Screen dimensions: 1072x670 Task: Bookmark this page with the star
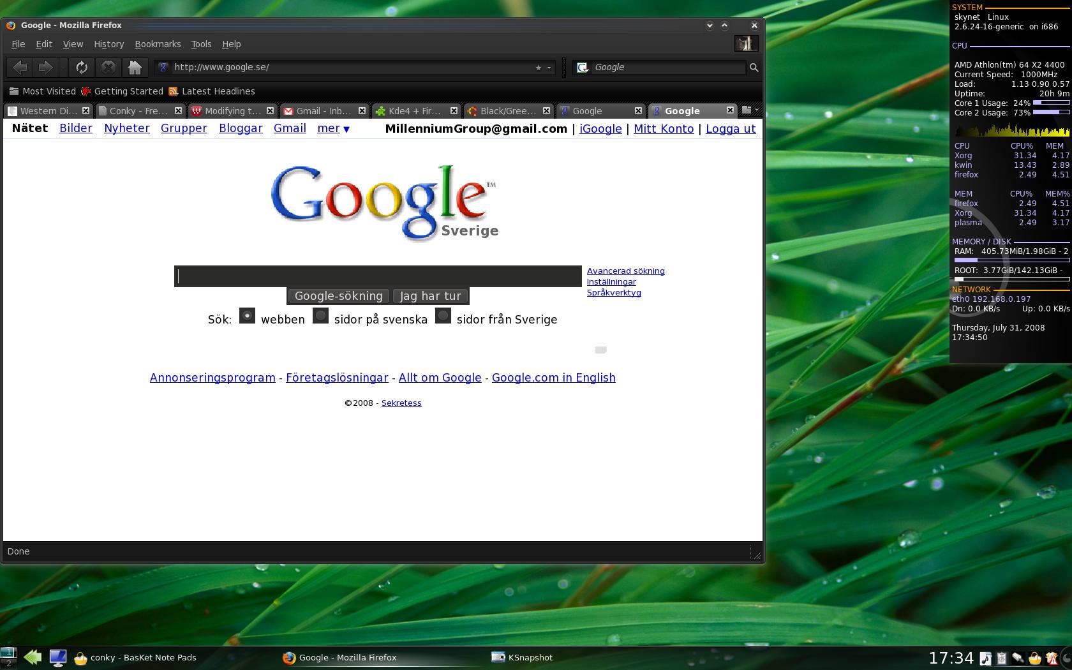538,68
